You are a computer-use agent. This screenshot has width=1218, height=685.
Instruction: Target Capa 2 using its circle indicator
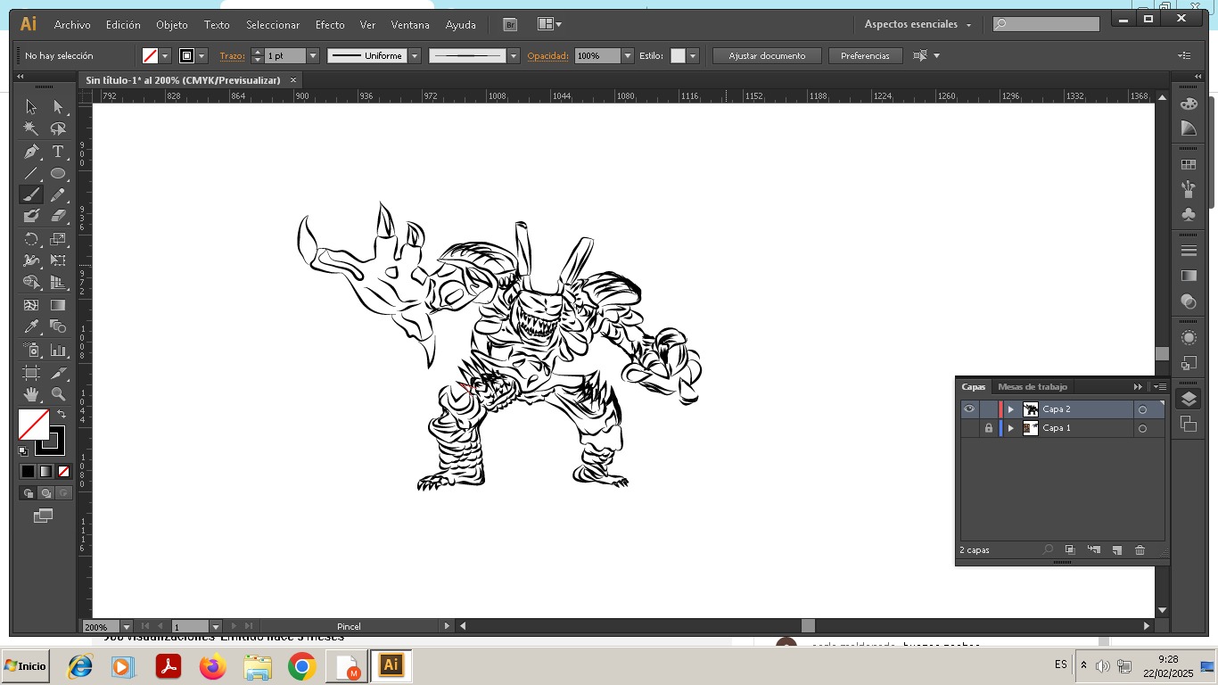click(1142, 409)
